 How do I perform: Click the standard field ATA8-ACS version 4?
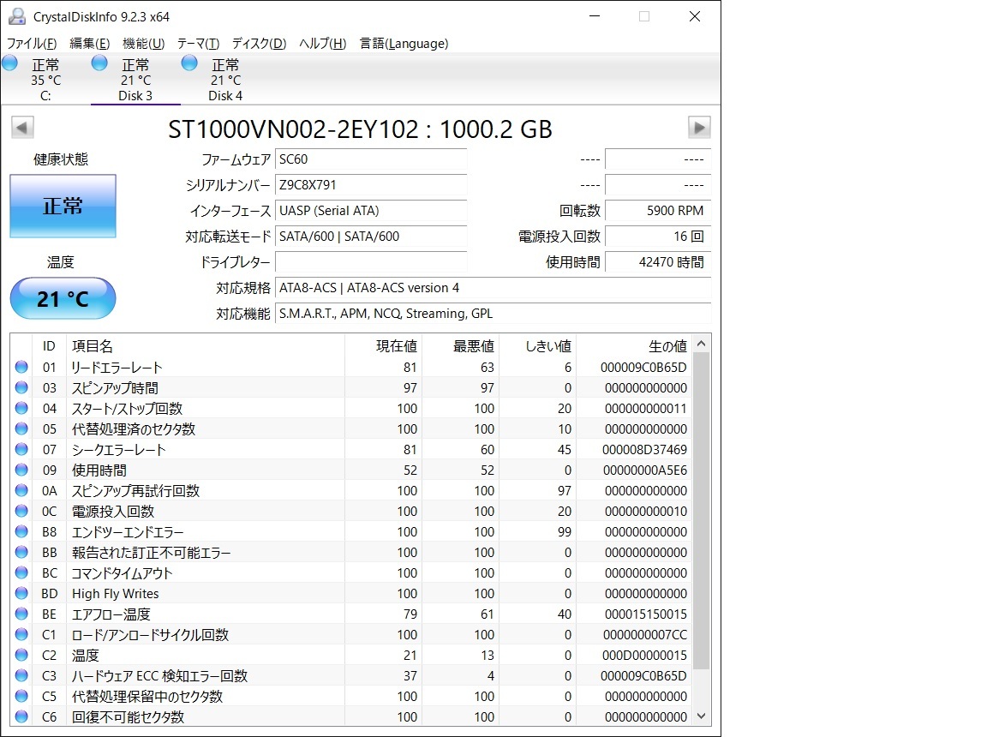[493, 288]
